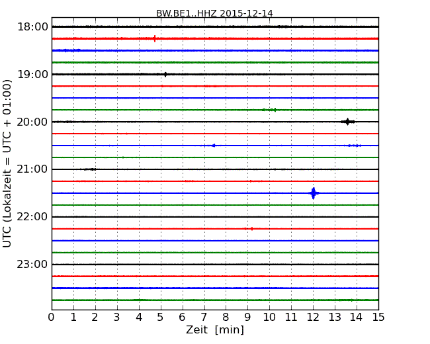Viewport: 430px width, 344px height.
Task: Click the green event on the 19:45 trace
Action: pos(269,110)
